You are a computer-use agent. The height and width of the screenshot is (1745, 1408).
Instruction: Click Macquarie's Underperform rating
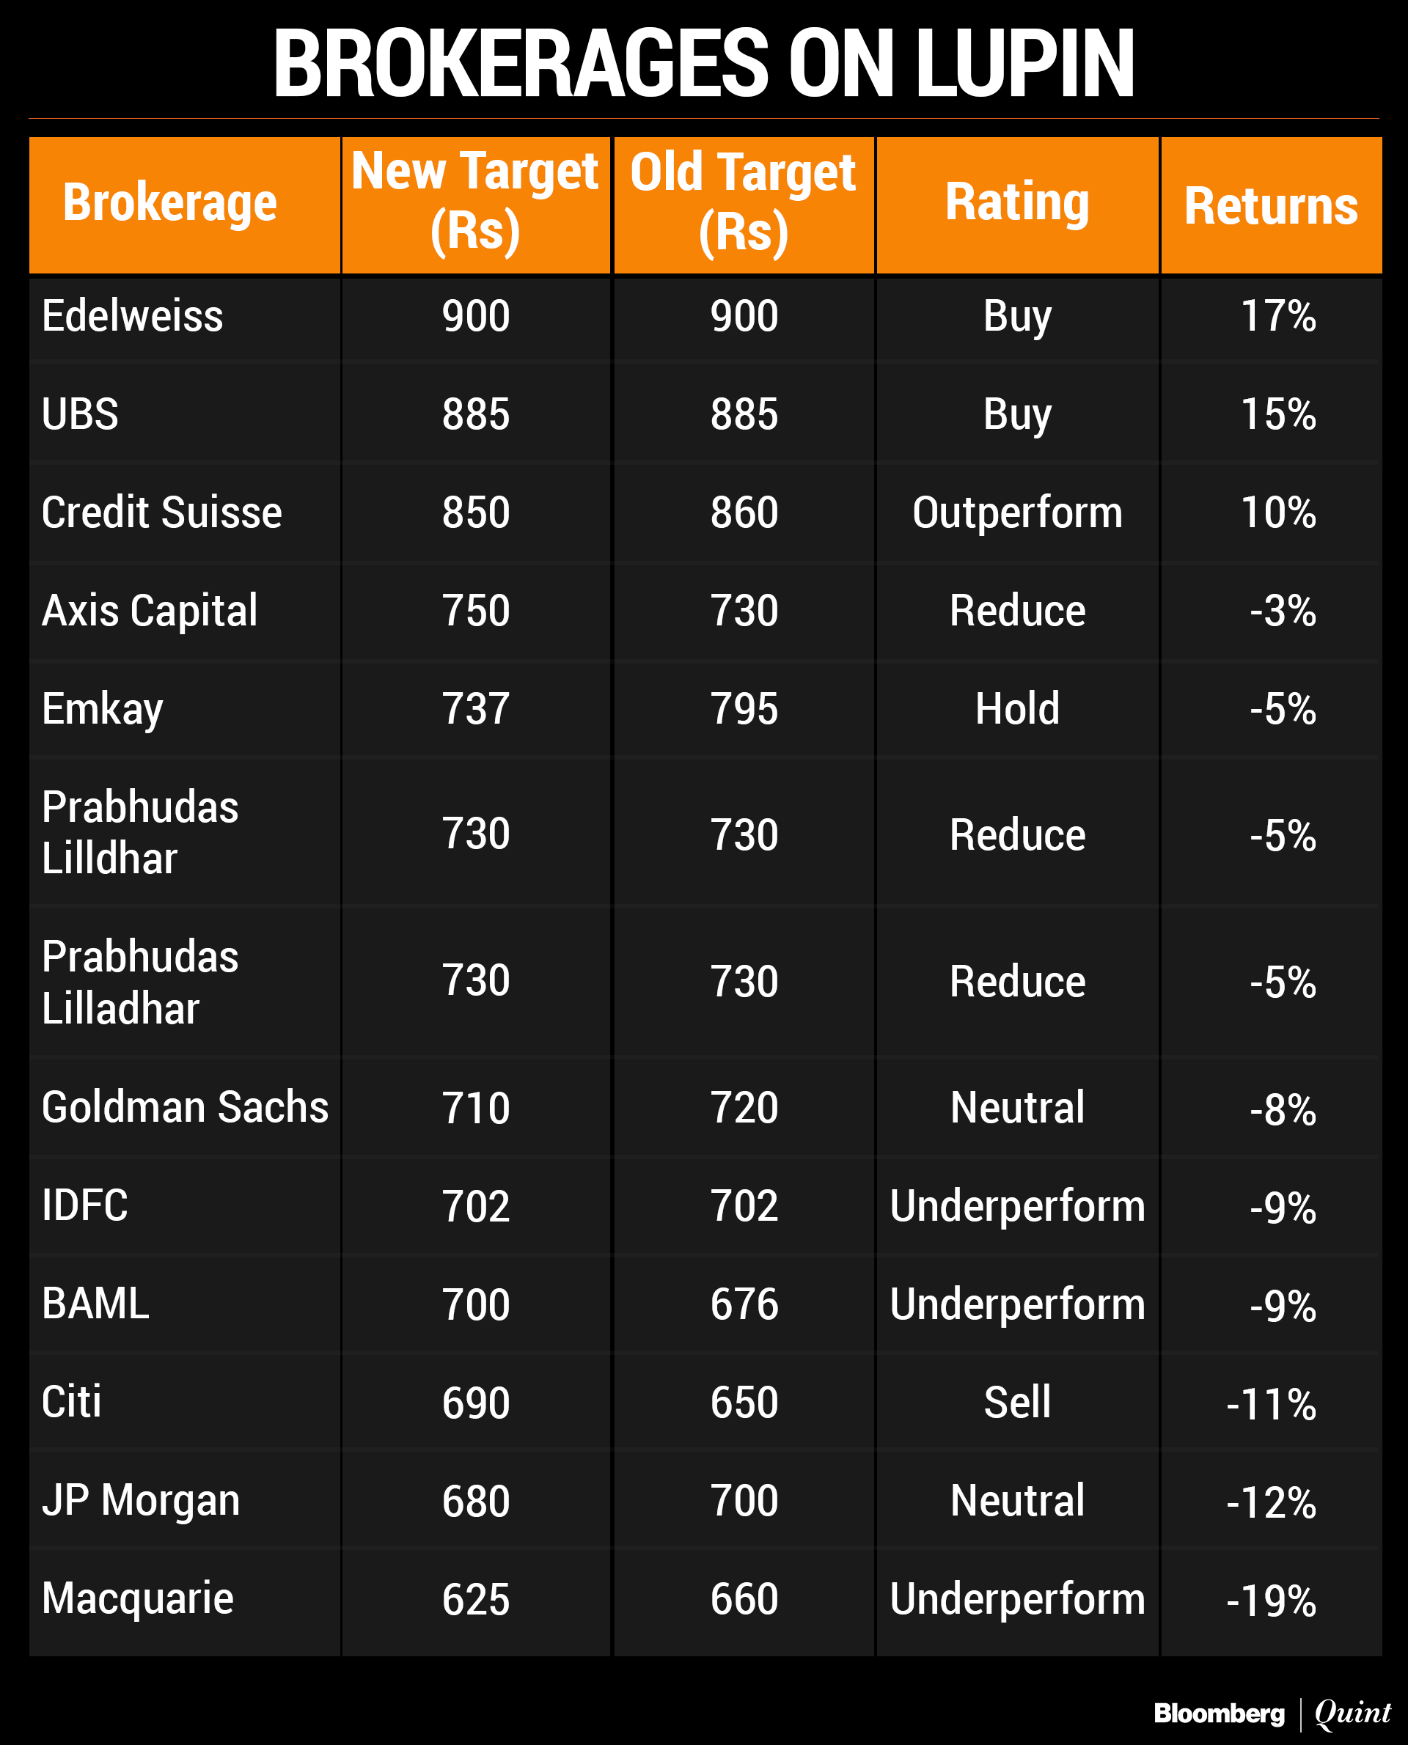click(1017, 1598)
